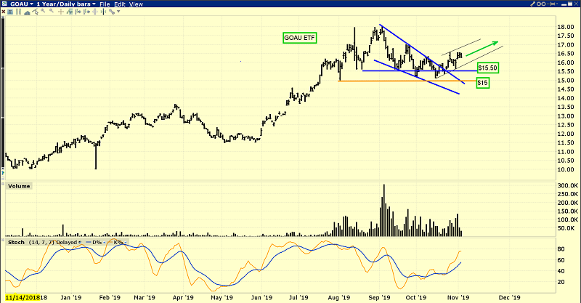This screenshot has width=581, height=303.
Task: Open the View menu
Action: pyautogui.click(x=136, y=4)
